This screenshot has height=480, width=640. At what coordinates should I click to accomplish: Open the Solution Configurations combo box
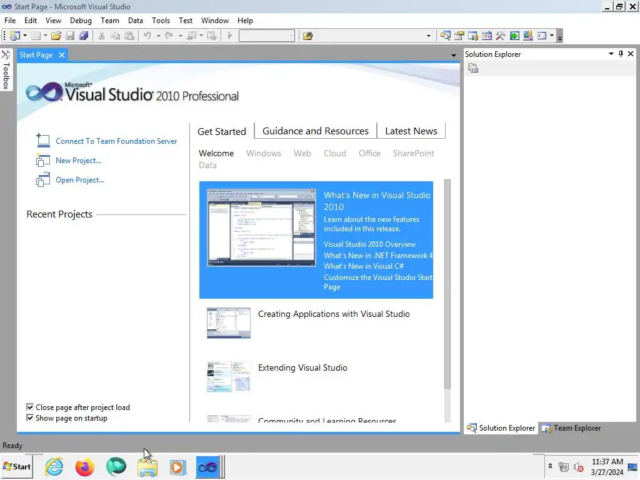tap(266, 36)
